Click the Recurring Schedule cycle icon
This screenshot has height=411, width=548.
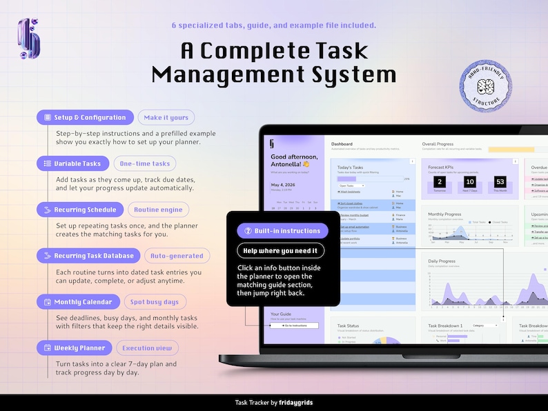[x=48, y=210]
